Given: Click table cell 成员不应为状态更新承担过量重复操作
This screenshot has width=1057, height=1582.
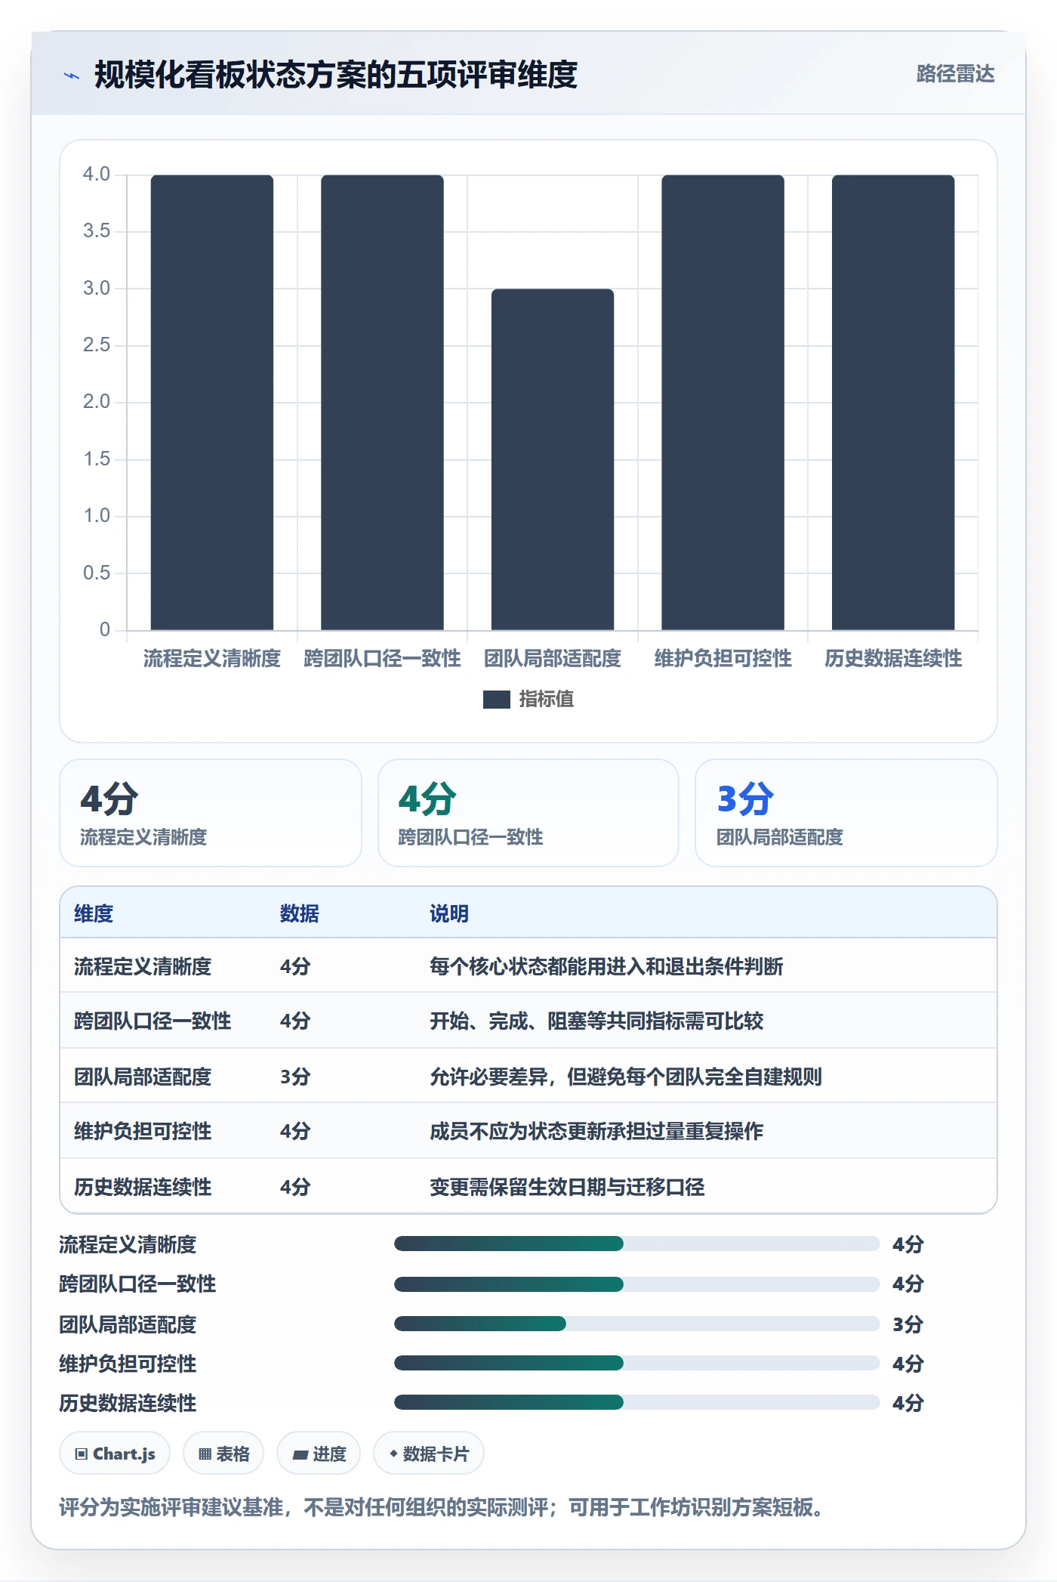Looking at the screenshot, I should [596, 1131].
